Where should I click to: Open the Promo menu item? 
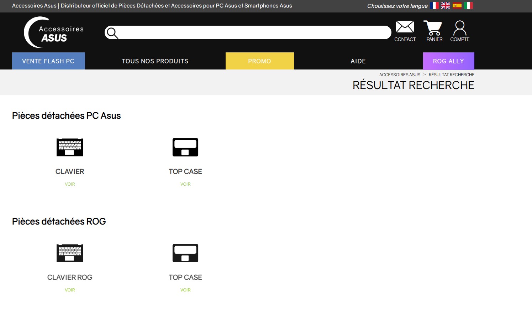tap(260, 61)
